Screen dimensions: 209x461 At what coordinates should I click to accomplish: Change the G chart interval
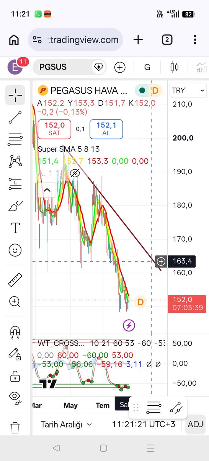(147, 67)
